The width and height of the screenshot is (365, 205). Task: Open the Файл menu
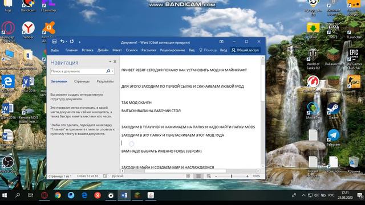tap(55, 50)
